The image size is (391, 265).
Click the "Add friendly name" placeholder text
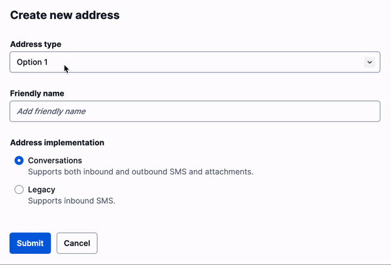pyautogui.click(x=51, y=111)
